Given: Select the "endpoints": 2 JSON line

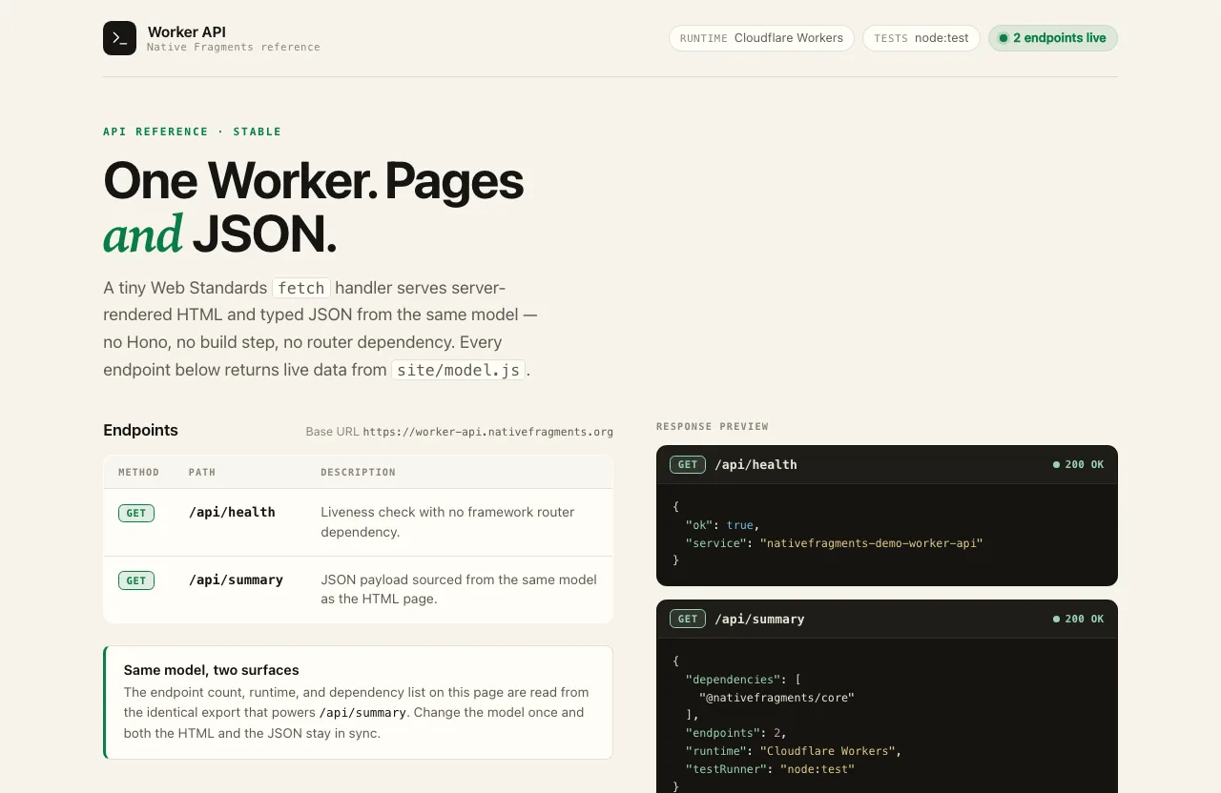Looking at the screenshot, I should point(735,733).
